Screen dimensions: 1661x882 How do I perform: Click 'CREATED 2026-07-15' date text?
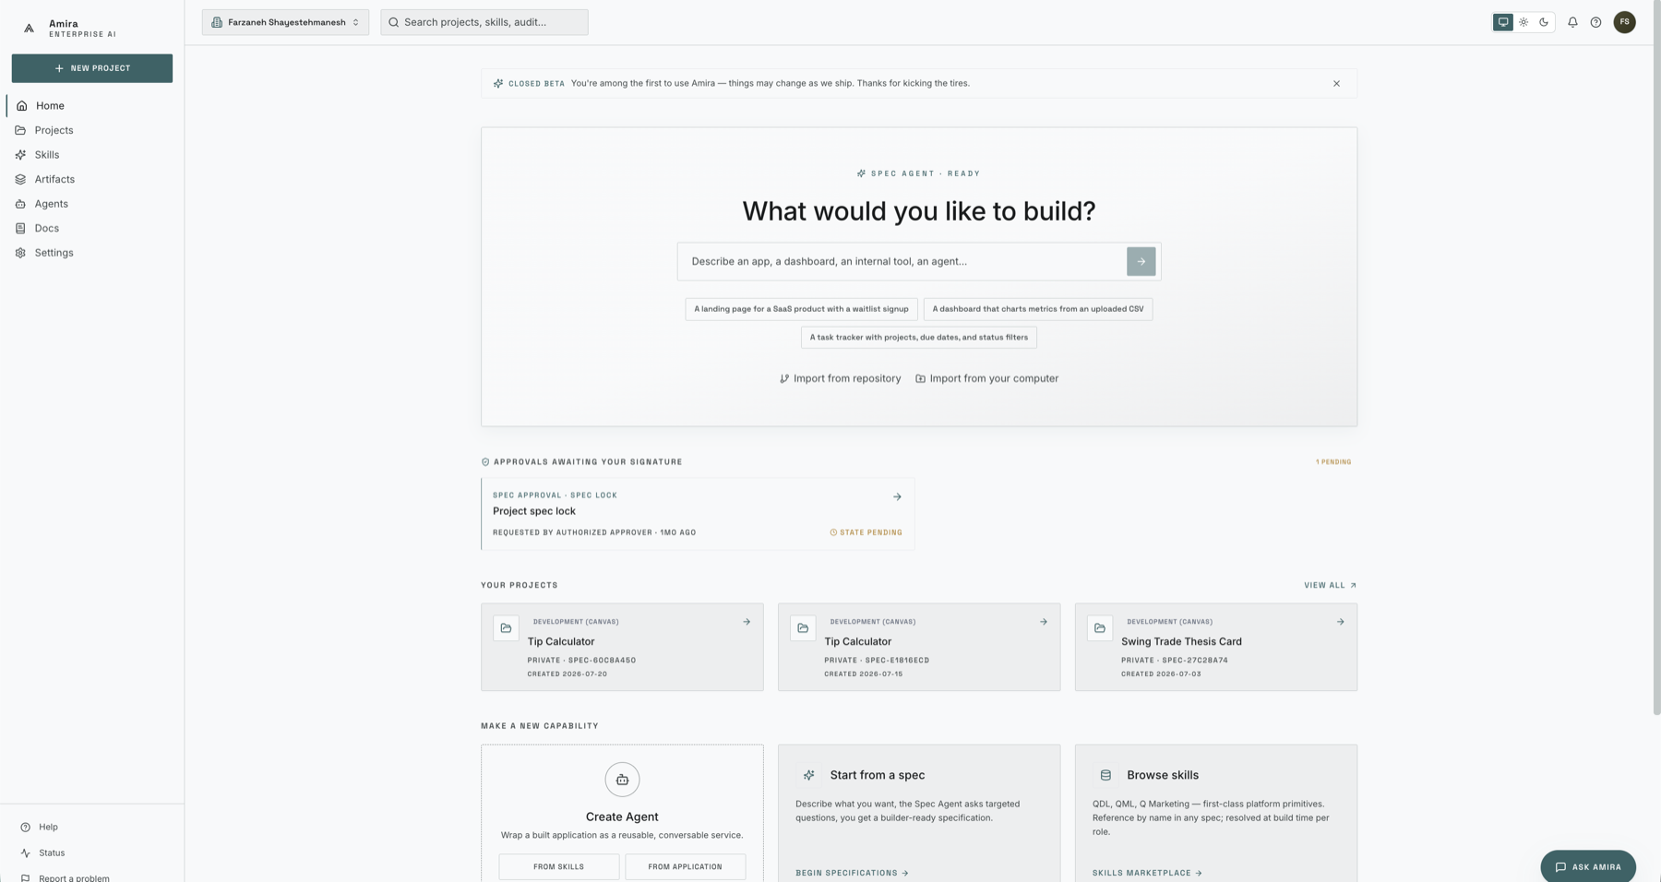point(864,674)
